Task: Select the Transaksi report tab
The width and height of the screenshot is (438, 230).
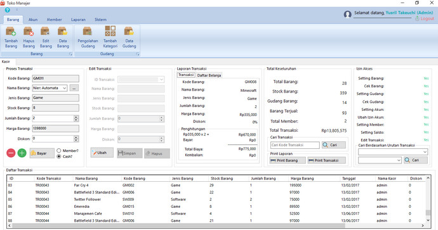Action: click(186, 75)
